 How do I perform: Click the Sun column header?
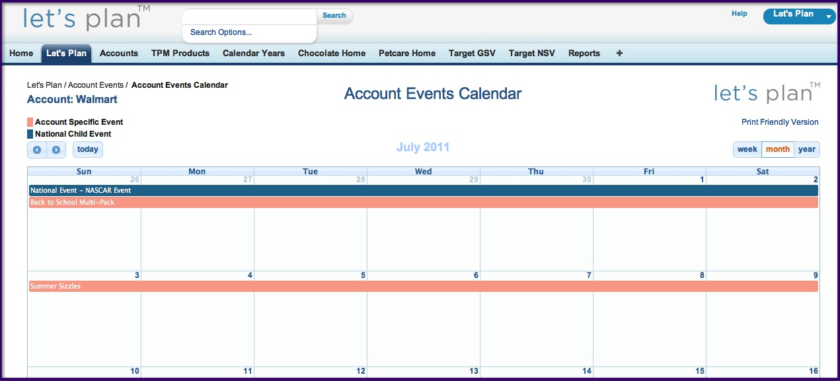point(84,171)
